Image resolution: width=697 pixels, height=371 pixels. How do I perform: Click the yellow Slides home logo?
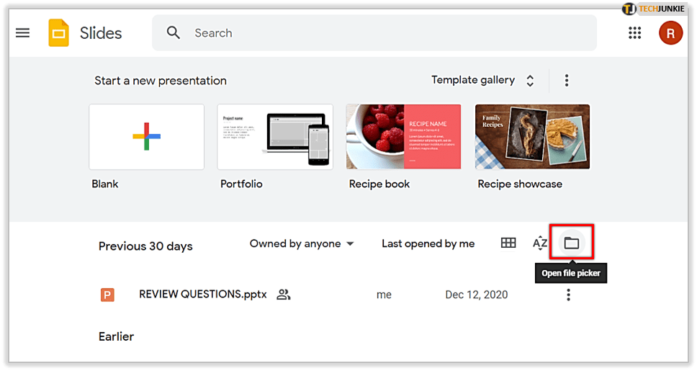[x=58, y=33]
